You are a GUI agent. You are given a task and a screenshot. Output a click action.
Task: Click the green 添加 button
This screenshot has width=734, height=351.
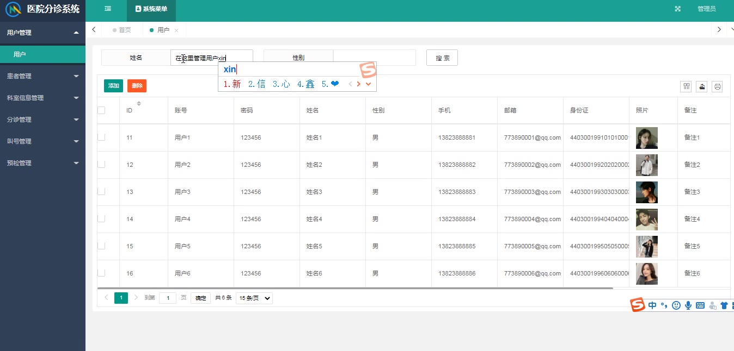[x=113, y=86]
